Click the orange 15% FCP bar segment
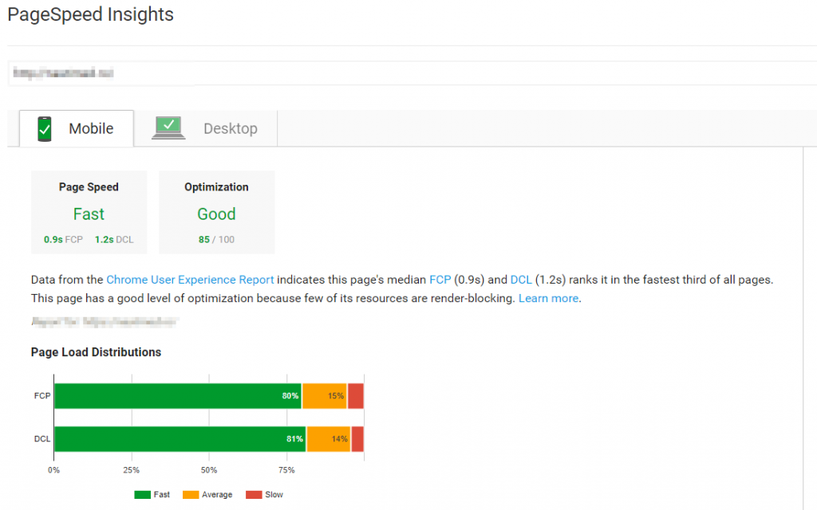817x510 pixels. 325,396
